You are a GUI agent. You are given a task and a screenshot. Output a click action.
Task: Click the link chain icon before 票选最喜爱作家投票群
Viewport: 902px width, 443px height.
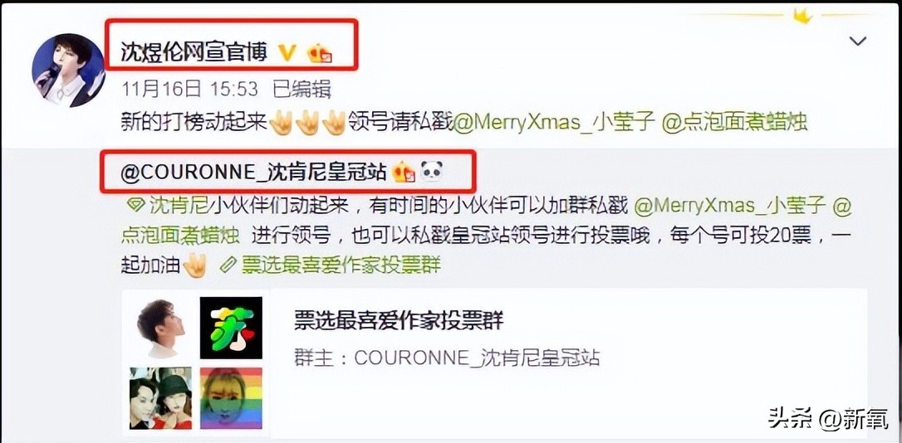click(228, 265)
